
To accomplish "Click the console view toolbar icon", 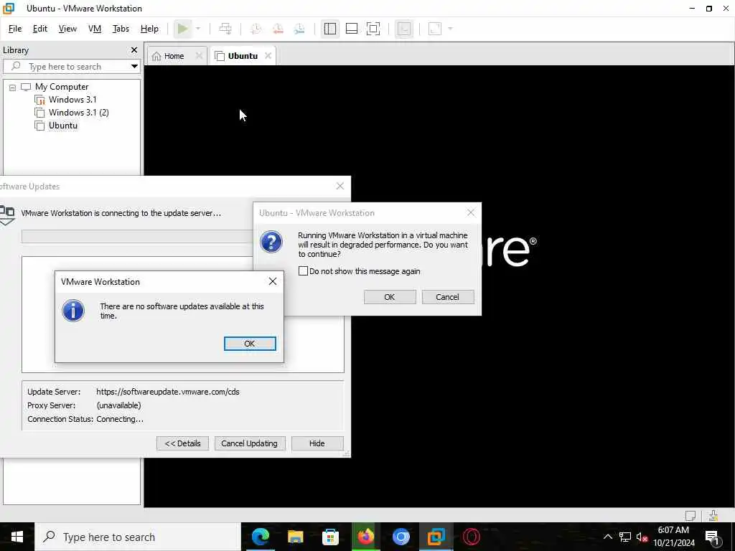I will coord(404,29).
